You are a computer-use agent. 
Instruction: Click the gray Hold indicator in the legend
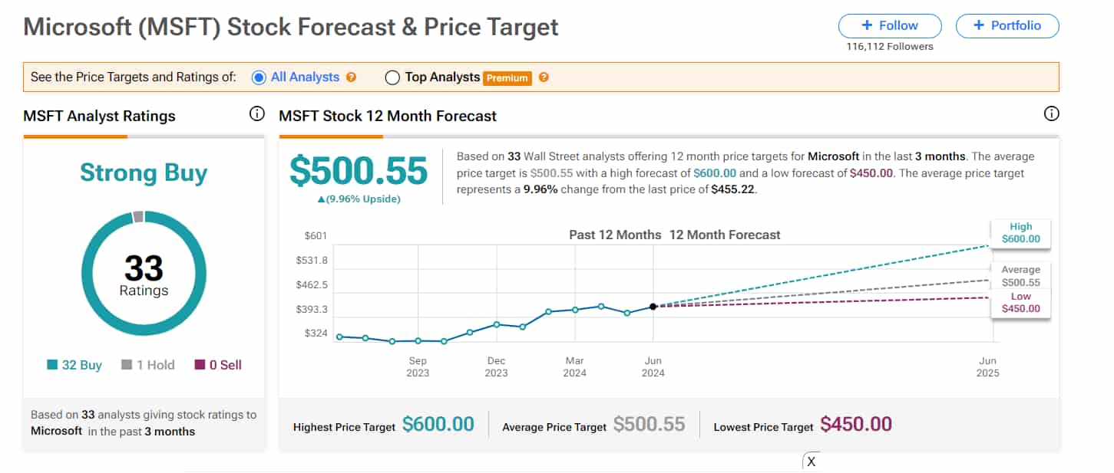point(127,365)
